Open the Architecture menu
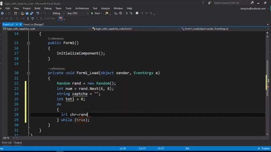The width and height of the screenshot is (271, 152). point(82,8)
